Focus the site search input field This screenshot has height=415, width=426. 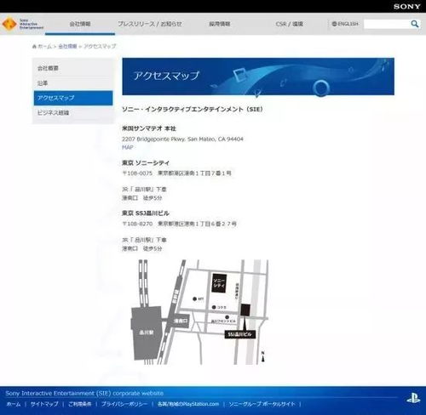(387, 24)
